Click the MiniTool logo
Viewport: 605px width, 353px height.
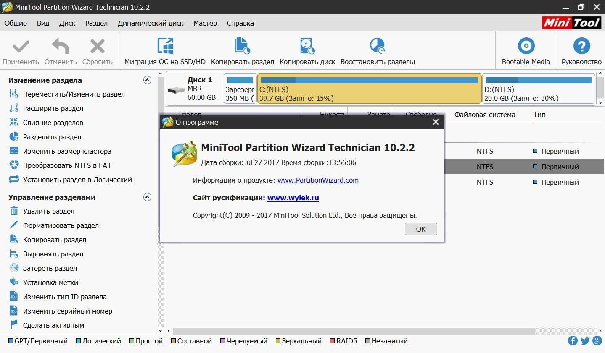(x=572, y=23)
